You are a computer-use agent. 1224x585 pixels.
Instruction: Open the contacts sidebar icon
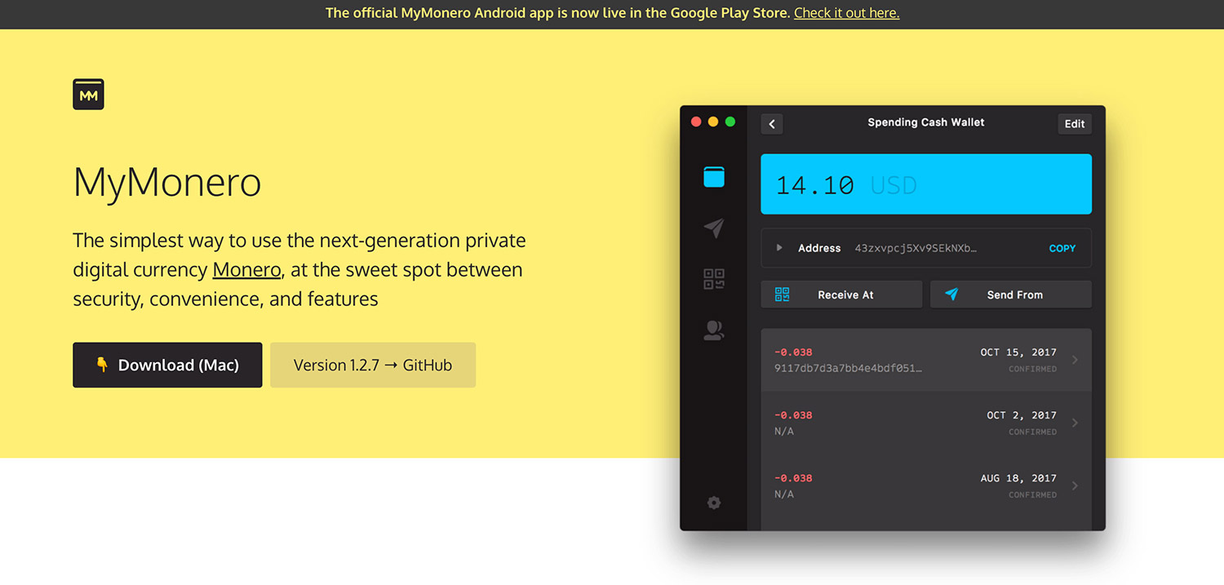point(714,330)
